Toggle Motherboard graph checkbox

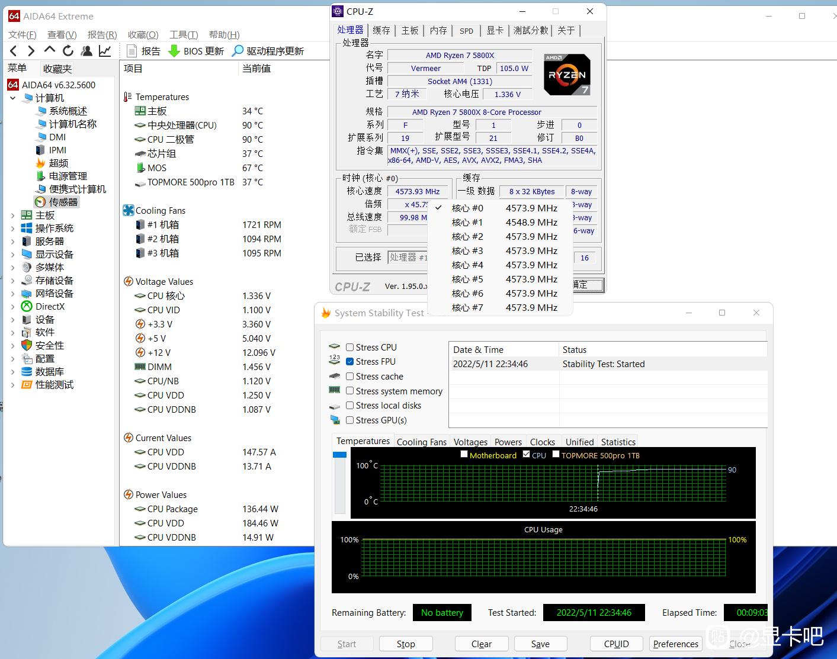pos(464,455)
